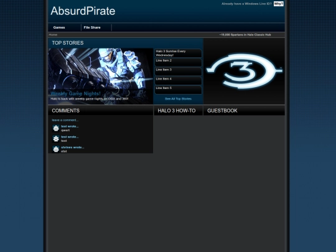Viewport: 336px width, 252px height.
Task: Click the AbsurdPirate site title
Action: point(83,11)
